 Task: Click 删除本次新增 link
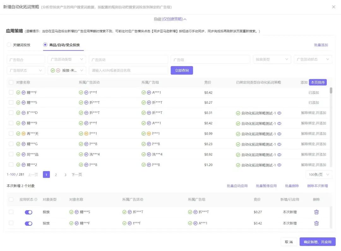pyautogui.click(x=318, y=186)
